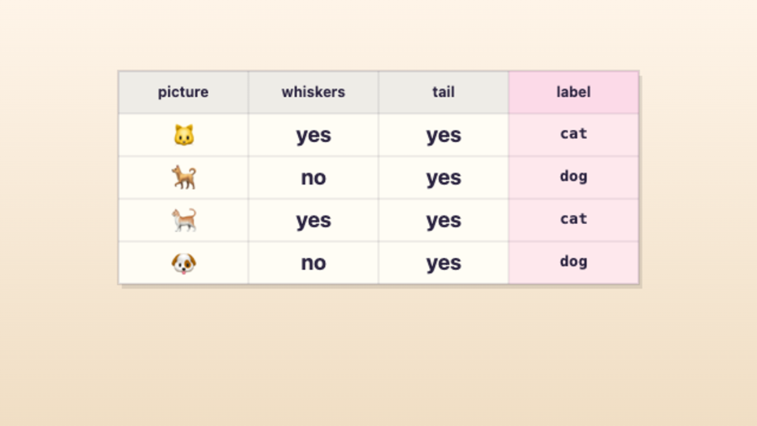757x426 pixels.
Task: Click whiskers 'yes' beside the standing cat emoji
Action: pos(313,220)
